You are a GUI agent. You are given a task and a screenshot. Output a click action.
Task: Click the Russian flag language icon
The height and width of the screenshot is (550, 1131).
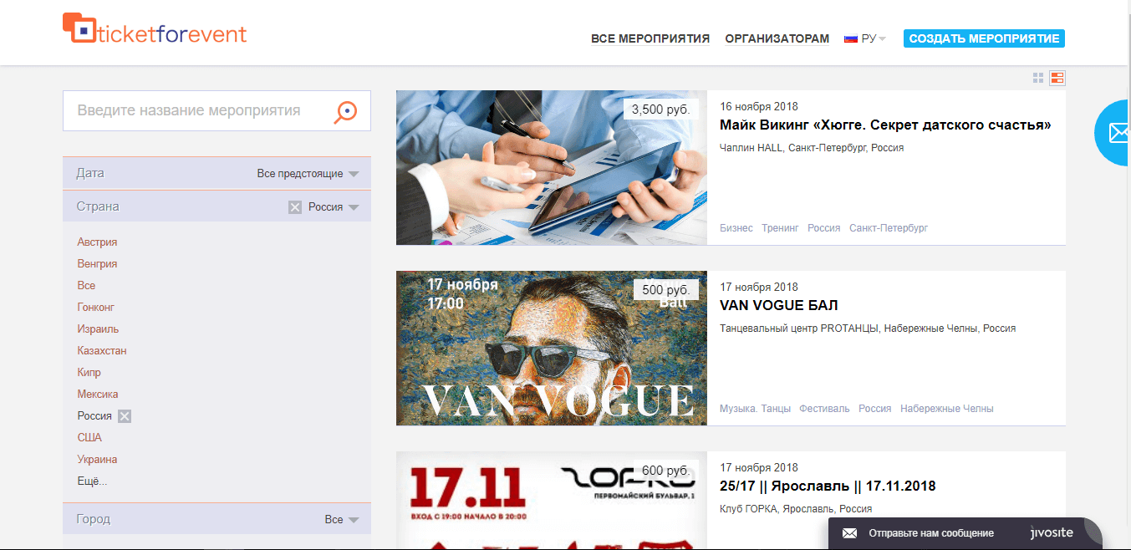coord(851,38)
